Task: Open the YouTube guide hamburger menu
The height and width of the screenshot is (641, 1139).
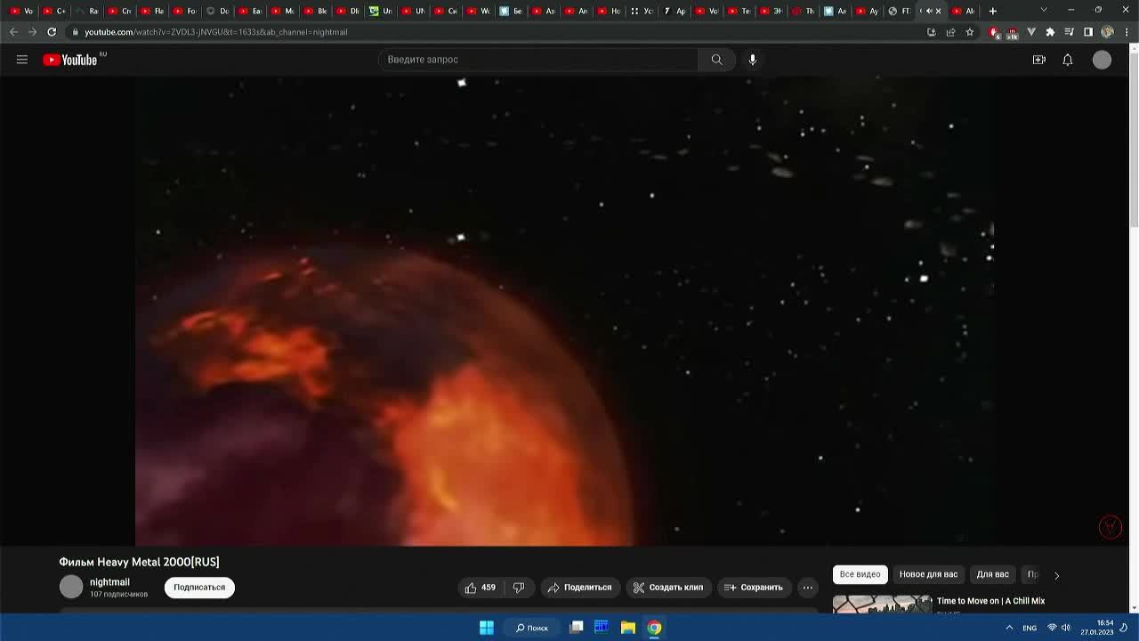Action: [x=22, y=60]
